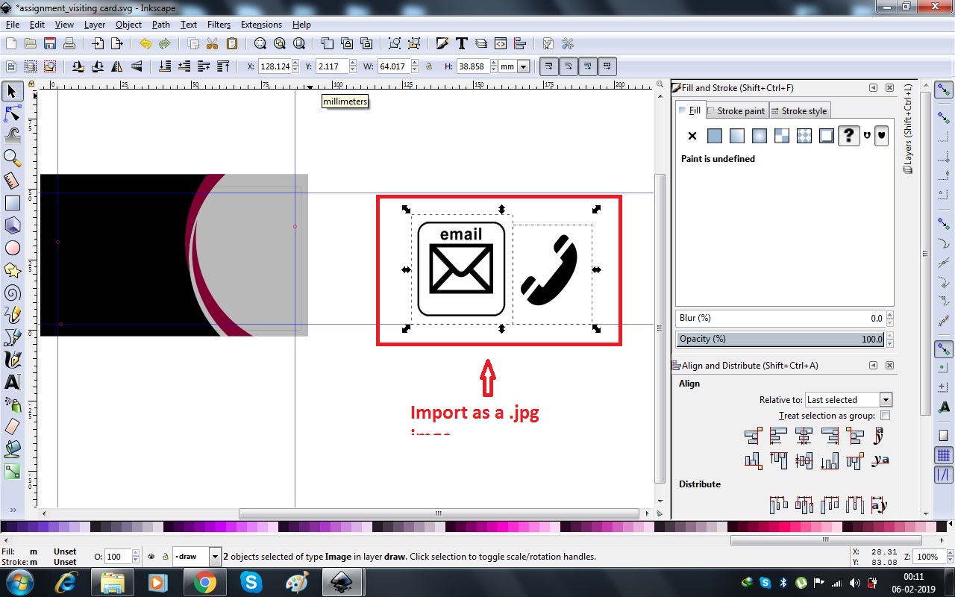Increase the opacity O stepper in status bar
This screenshot has width=955, height=597.
(x=135, y=553)
